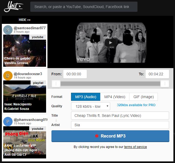Open santosedimar877 avatar icon

[8, 30]
